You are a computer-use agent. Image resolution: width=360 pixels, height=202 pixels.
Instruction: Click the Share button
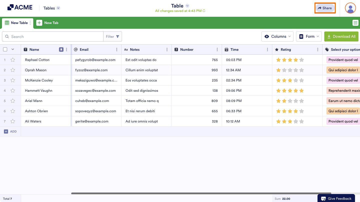point(325,8)
